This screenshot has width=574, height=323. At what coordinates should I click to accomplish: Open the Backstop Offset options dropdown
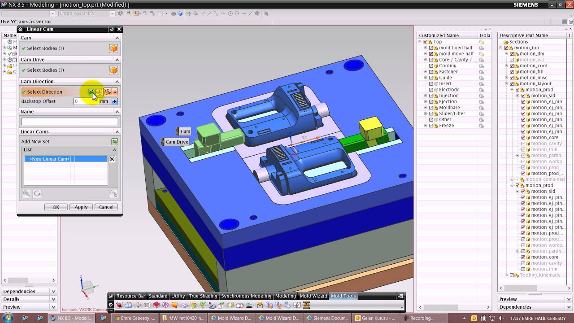tap(115, 101)
